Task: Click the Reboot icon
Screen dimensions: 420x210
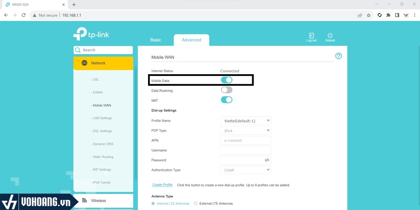Action: pyautogui.click(x=330, y=36)
